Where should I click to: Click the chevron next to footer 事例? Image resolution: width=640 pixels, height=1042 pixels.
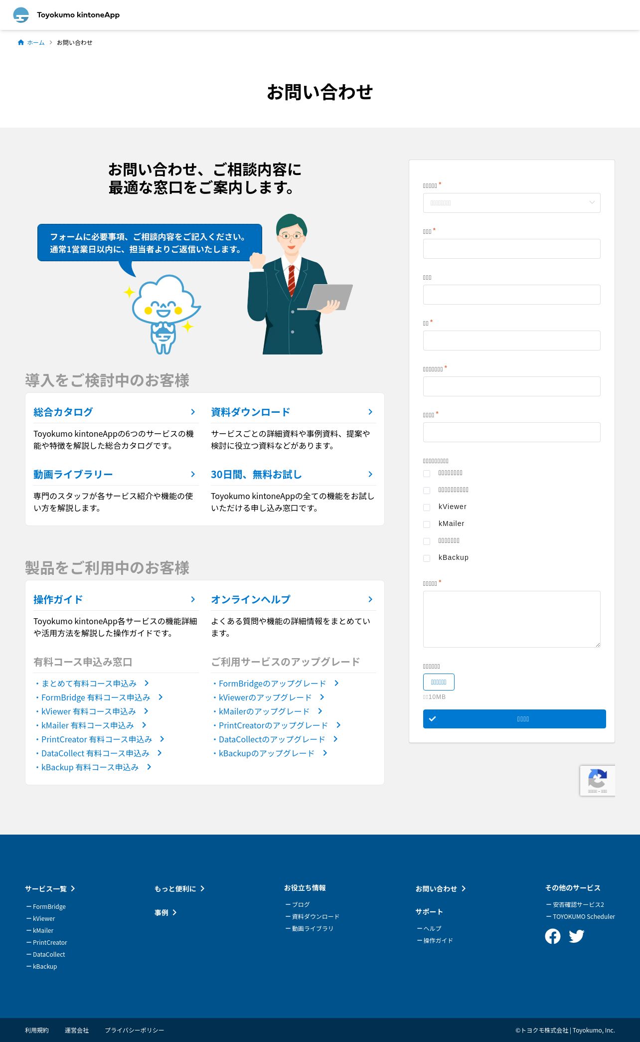click(x=174, y=912)
